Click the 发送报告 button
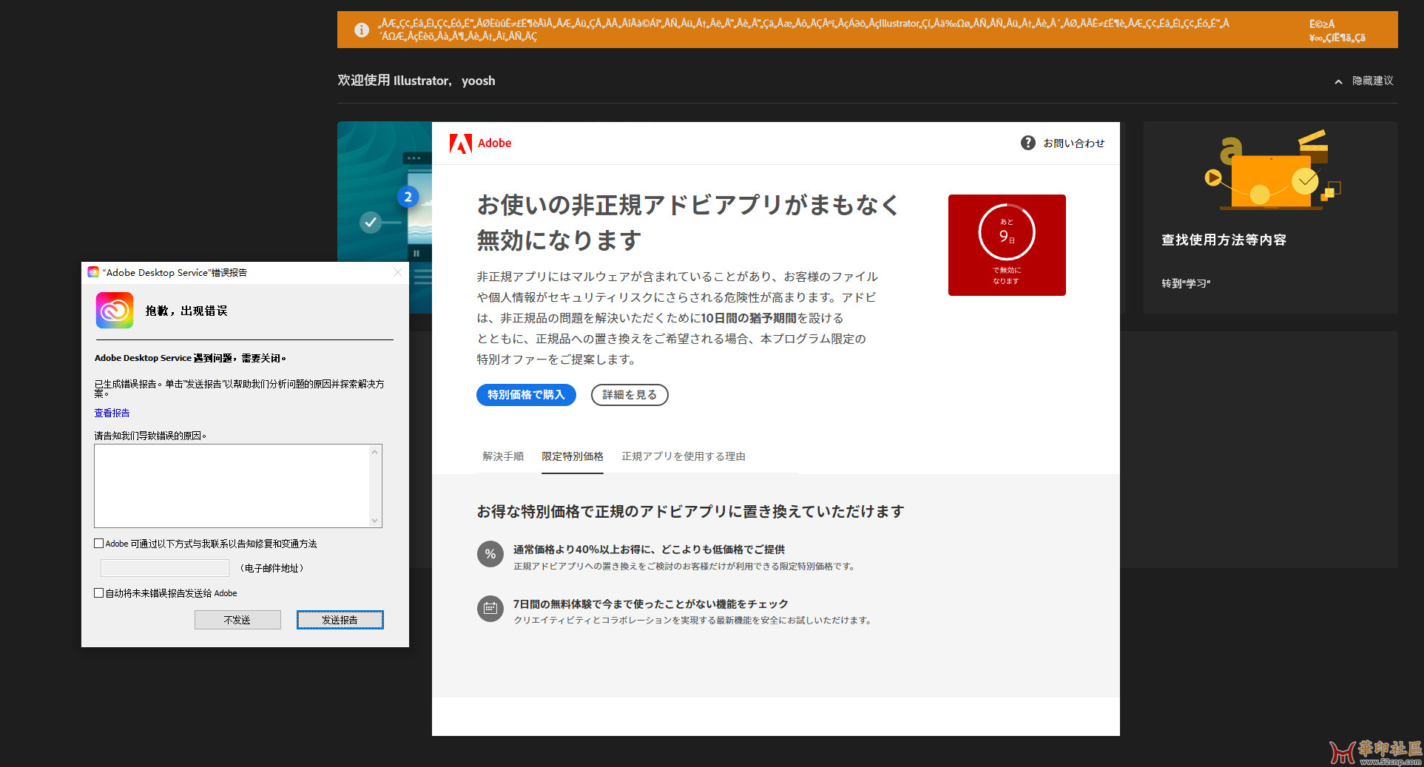Image resolution: width=1424 pixels, height=767 pixels. click(340, 620)
